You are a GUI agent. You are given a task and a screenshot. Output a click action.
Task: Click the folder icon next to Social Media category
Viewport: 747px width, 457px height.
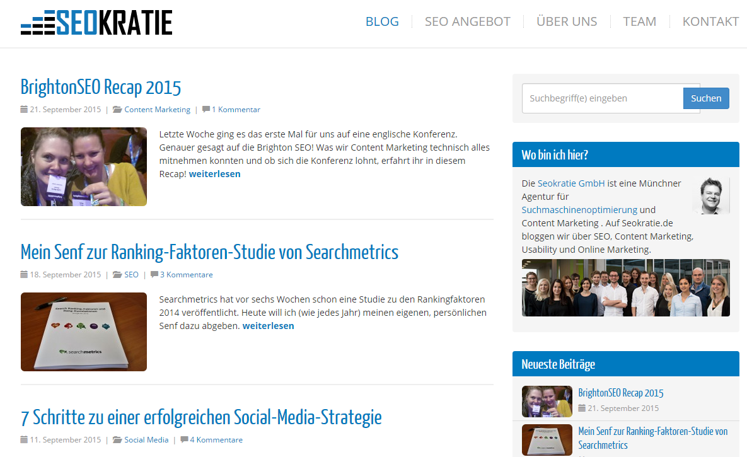[x=117, y=439]
